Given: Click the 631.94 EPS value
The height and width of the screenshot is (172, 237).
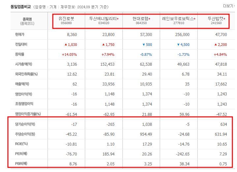Looking at the screenshot, I should point(221,134).
